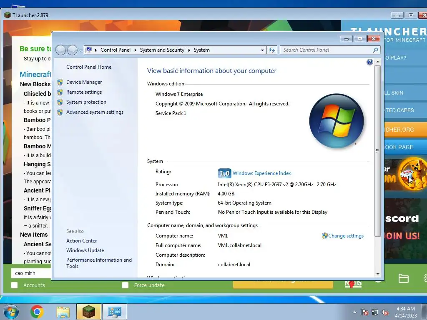Open Advanced system settings

95,112
